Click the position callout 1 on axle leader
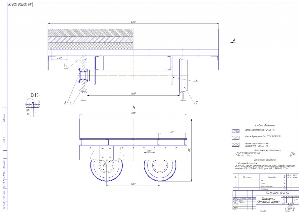The width and height of the screenshot is (301, 212). (x=196, y=79)
